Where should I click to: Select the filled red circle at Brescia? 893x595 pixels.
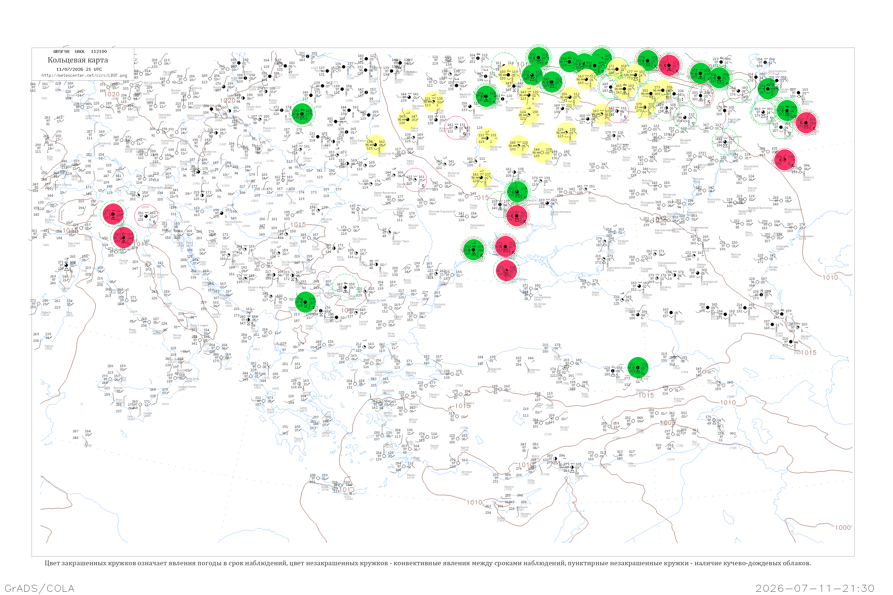pos(113,214)
